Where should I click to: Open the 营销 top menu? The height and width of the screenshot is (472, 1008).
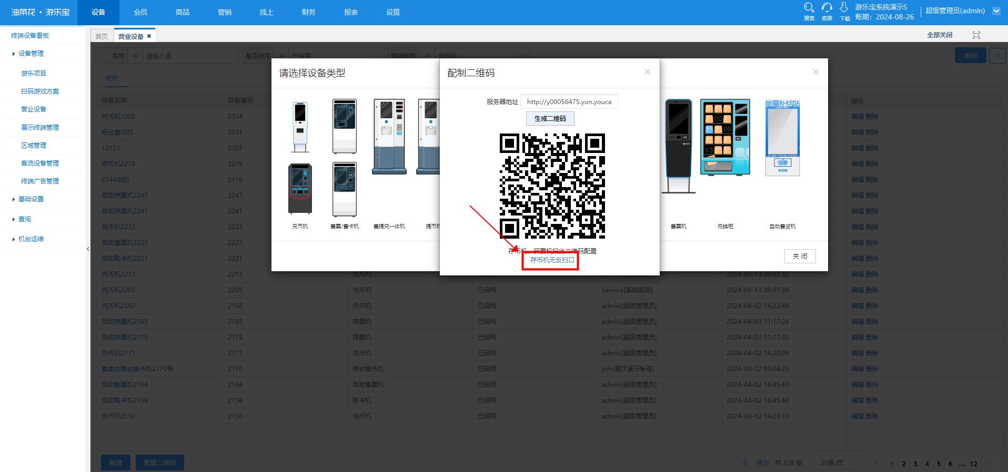point(225,12)
